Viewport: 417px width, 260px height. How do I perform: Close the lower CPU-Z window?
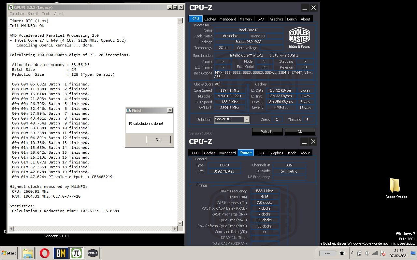click(x=313, y=142)
